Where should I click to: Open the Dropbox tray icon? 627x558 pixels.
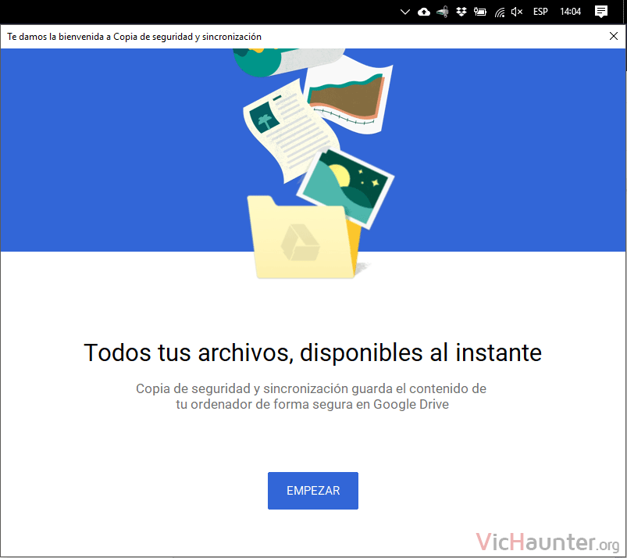point(461,12)
